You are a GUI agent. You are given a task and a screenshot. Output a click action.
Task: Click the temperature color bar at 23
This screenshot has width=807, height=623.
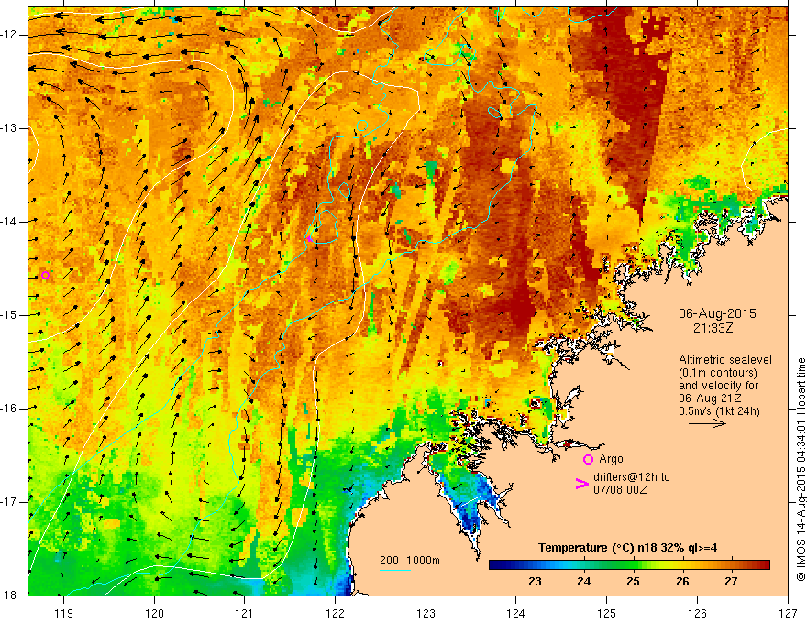pyautogui.click(x=535, y=565)
